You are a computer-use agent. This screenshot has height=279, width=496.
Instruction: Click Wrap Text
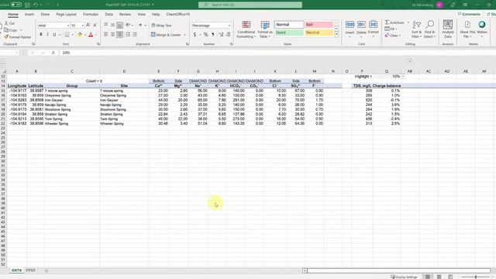click(161, 26)
